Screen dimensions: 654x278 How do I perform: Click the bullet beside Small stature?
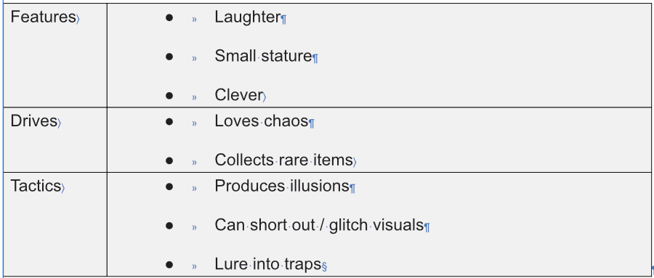pos(169,57)
